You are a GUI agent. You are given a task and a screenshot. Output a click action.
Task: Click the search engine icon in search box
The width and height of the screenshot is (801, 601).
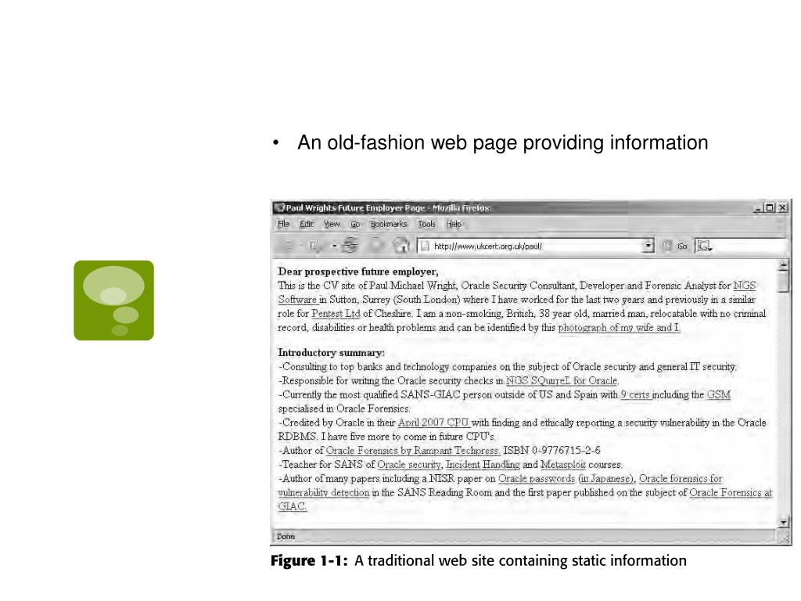(x=704, y=247)
